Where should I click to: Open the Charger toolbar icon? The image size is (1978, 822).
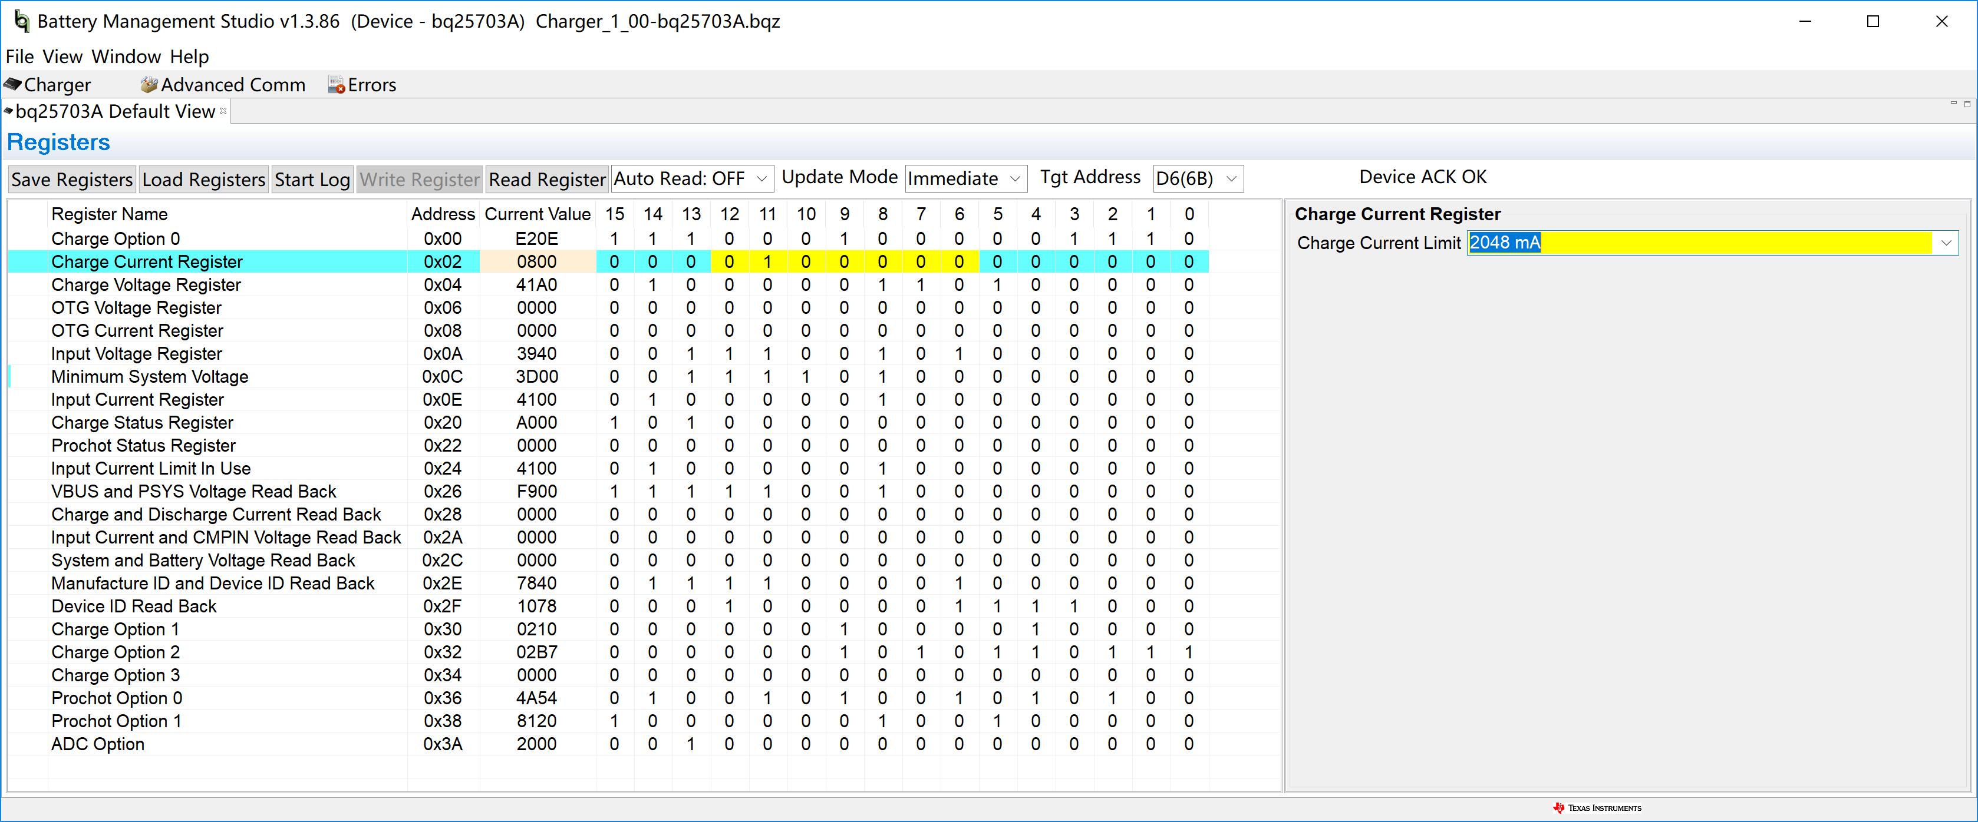(48, 84)
